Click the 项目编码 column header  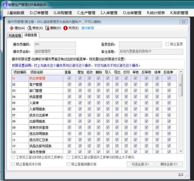click(x=20, y=72)
